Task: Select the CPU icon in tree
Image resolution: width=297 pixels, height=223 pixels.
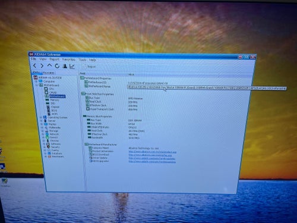Action: 46,89
